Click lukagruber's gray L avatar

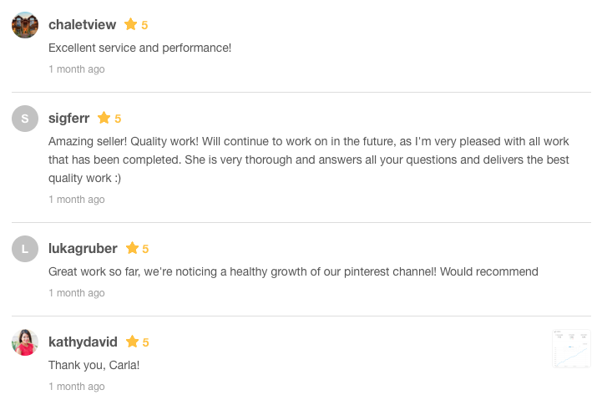click(x=25, y=249)
